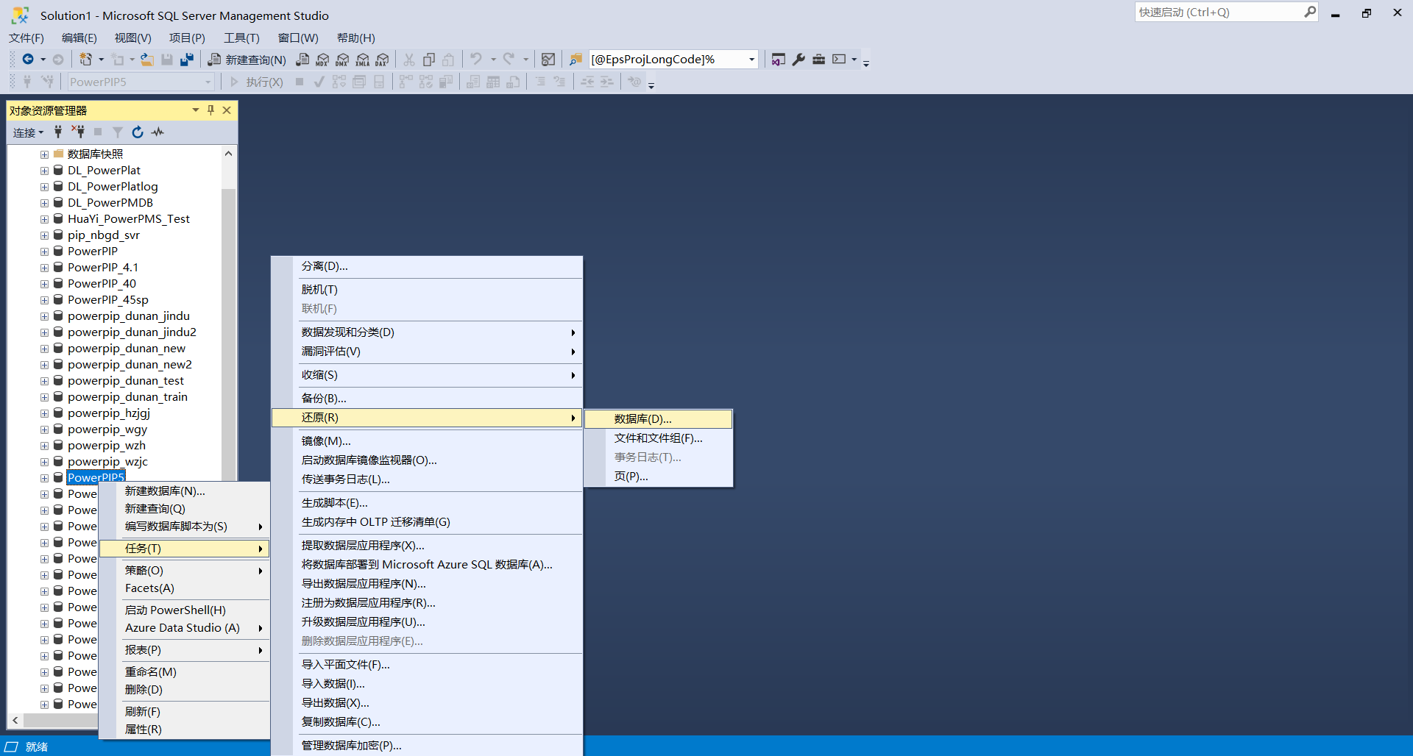1413x756 pixels.
Task: Choose 复制数据库(C)... menu item
Action: point(427,721)
